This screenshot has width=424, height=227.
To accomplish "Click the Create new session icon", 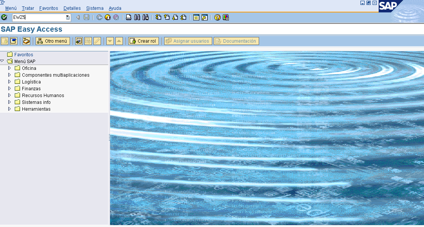I will (x=196, y=17).
